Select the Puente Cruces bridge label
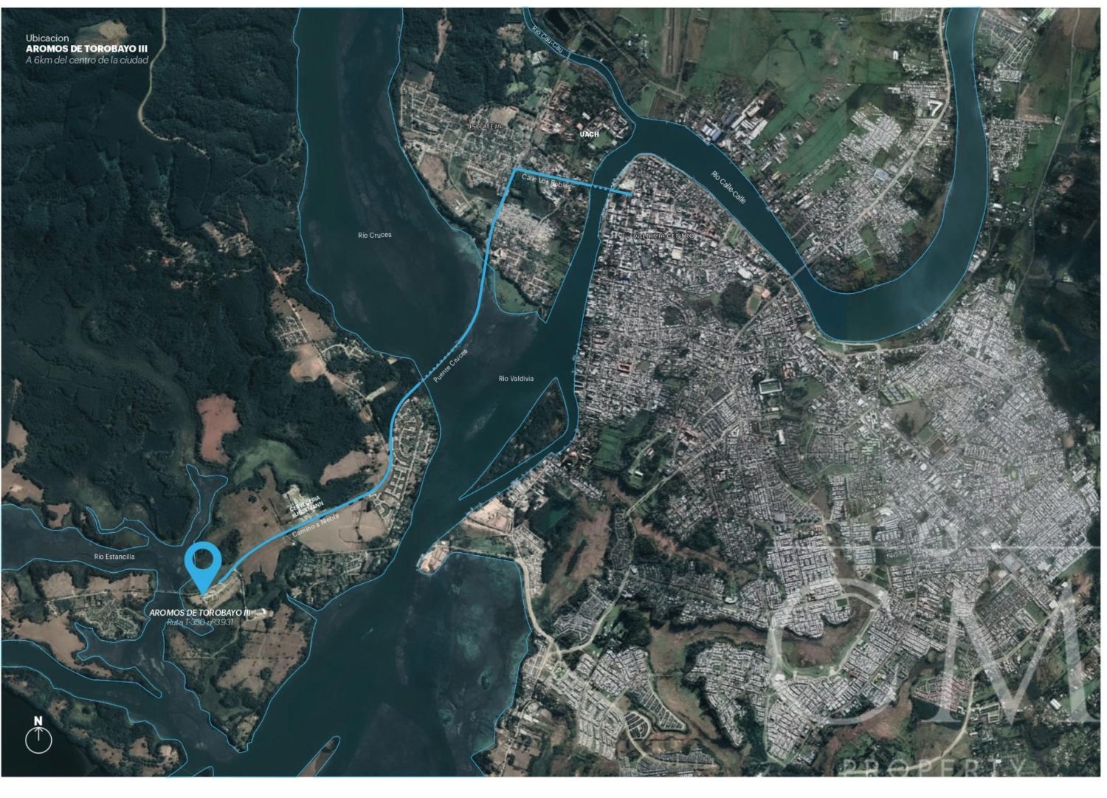This screenshot has height=798, width=1107. [x=451, y=364]
